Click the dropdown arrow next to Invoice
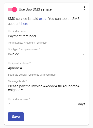Screen dimensions: 93x128 tap(83, 54)
